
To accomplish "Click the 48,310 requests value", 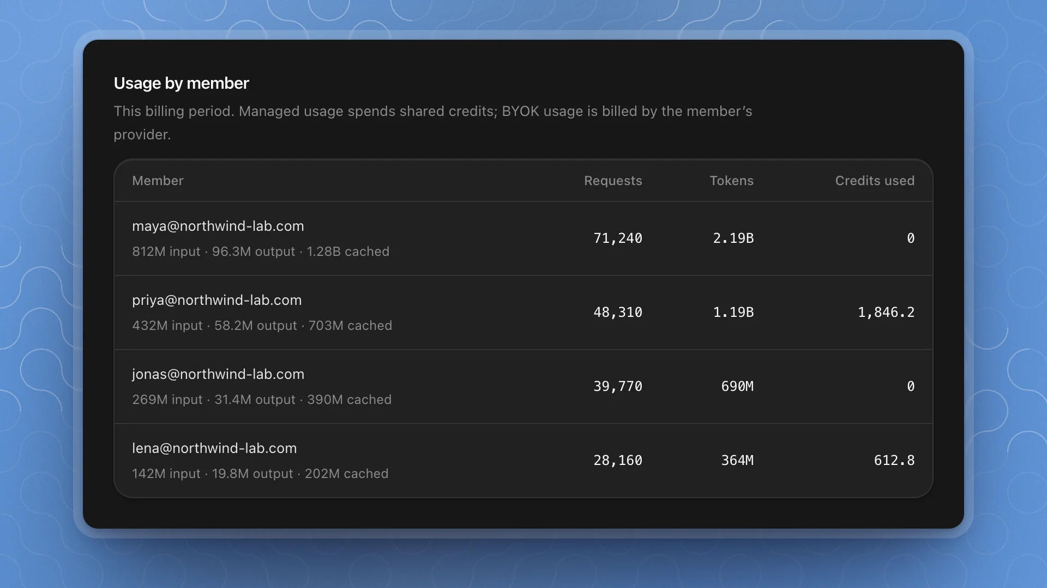I will pyautogui.click(x=618, y=313).
